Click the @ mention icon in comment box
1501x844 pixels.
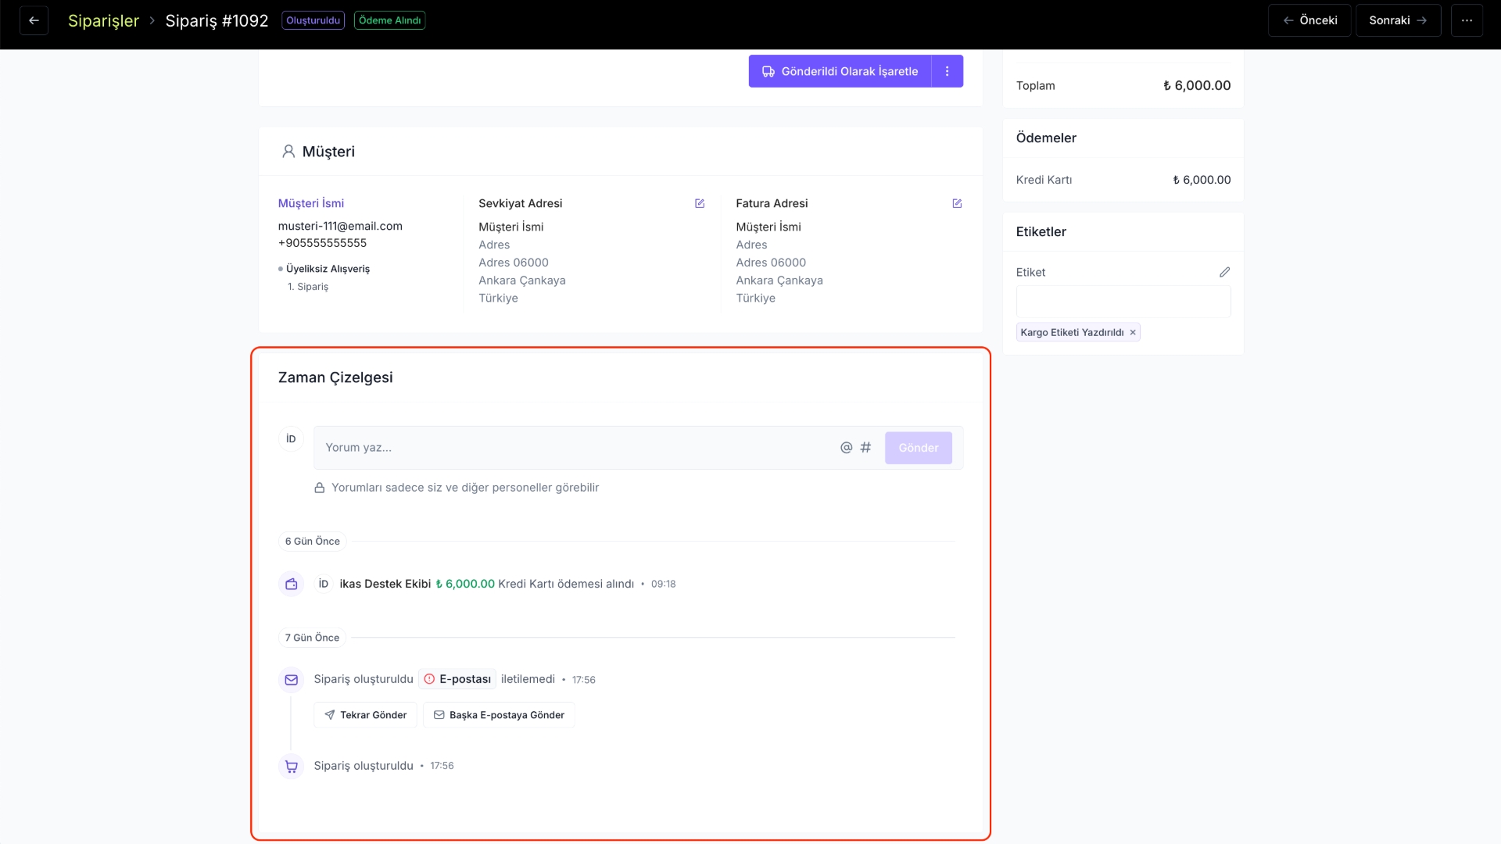click(x=846, y=448)
